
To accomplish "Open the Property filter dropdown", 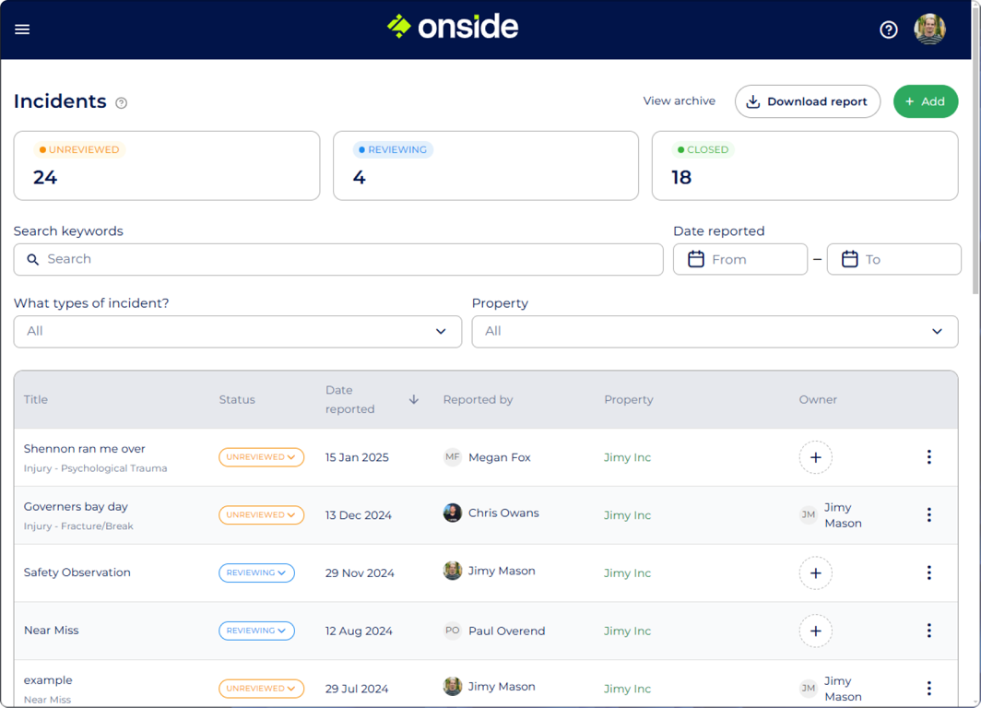I will point(715,332).
